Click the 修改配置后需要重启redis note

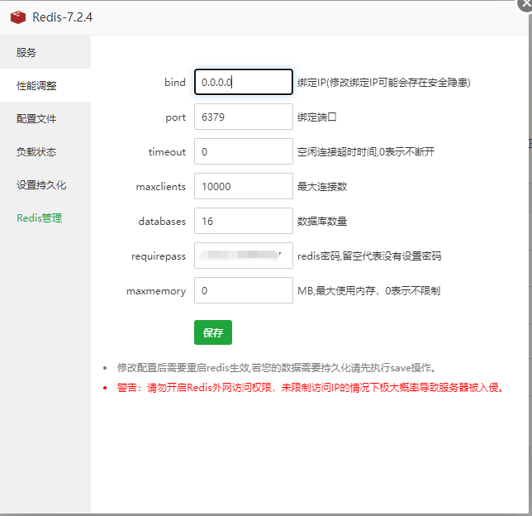point(277,367)
